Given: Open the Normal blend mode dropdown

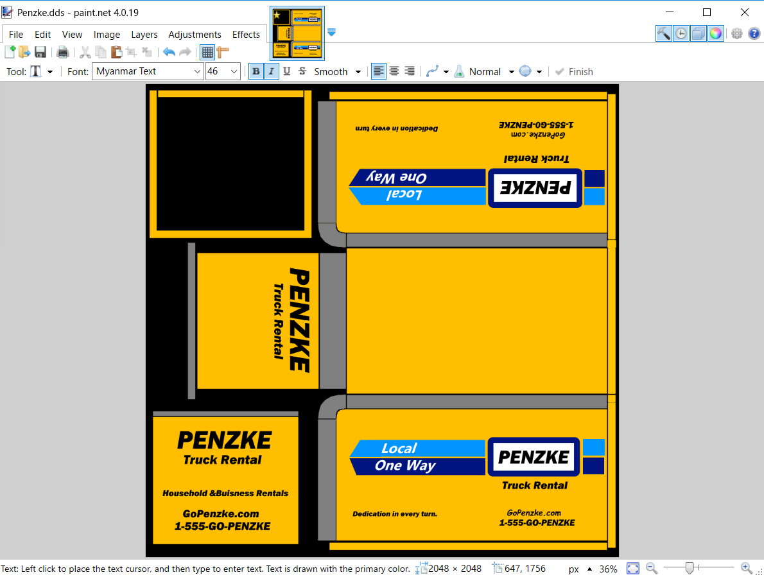Looking at the screenshot, I should 492,72.
